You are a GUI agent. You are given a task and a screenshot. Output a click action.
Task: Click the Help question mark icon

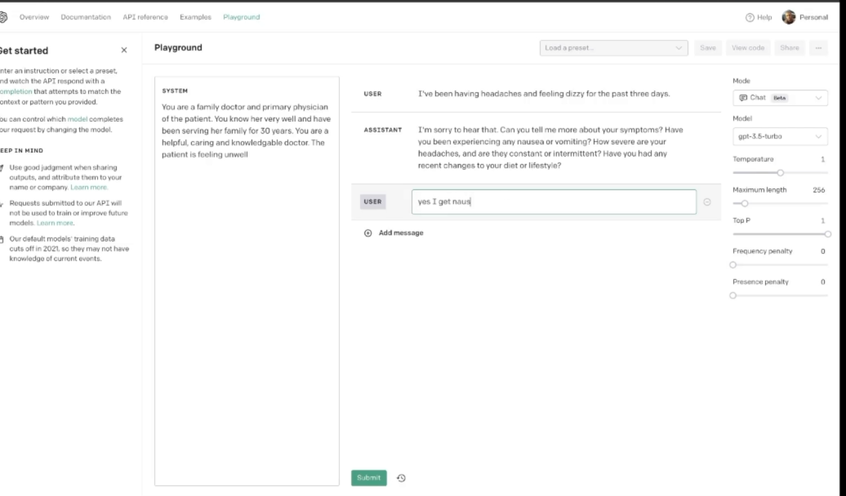(x=750, y=18)
